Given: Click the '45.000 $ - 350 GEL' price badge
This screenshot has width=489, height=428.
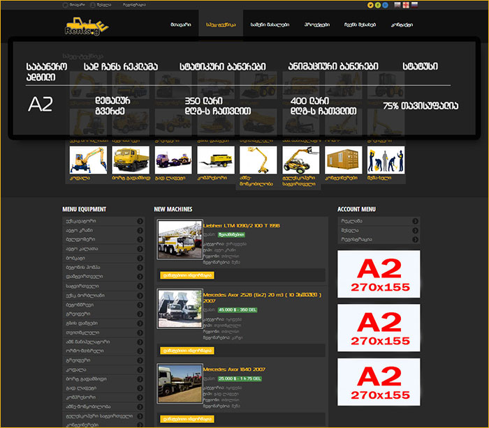Looking at the screenshot, I should [x=238, y=310].
